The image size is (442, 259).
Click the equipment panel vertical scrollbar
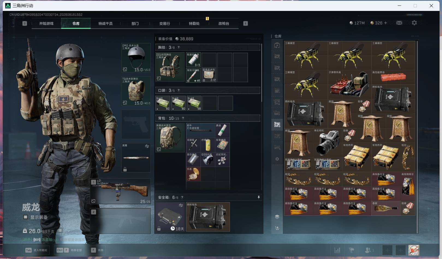coord(262,73)
